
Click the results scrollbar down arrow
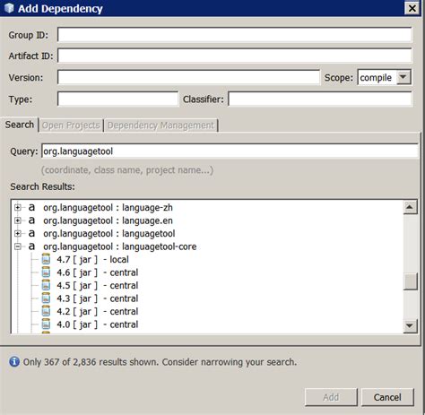tap(410, 325)
